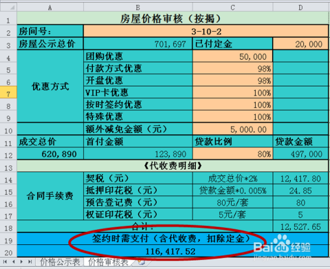Click the select-all corner of the sheet
330x269 pixels.
(8, 8)
